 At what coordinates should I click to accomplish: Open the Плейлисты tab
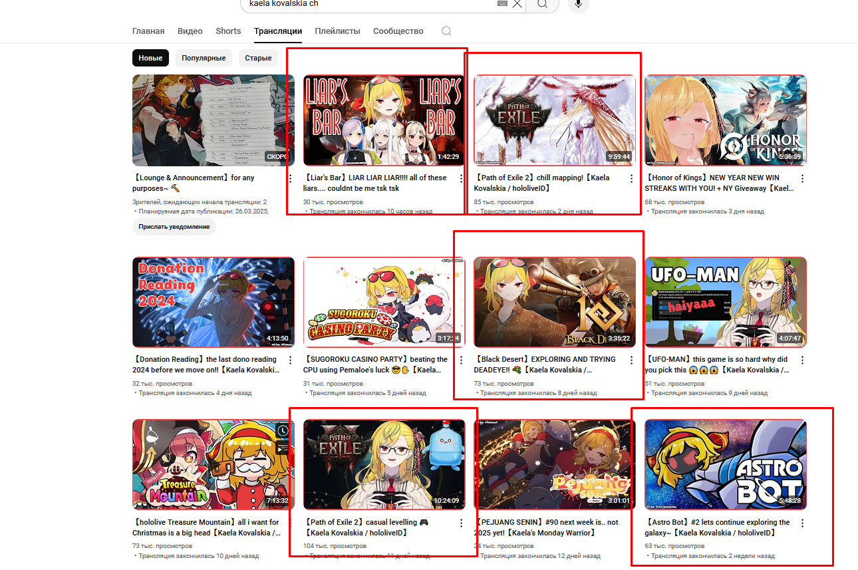337,31
